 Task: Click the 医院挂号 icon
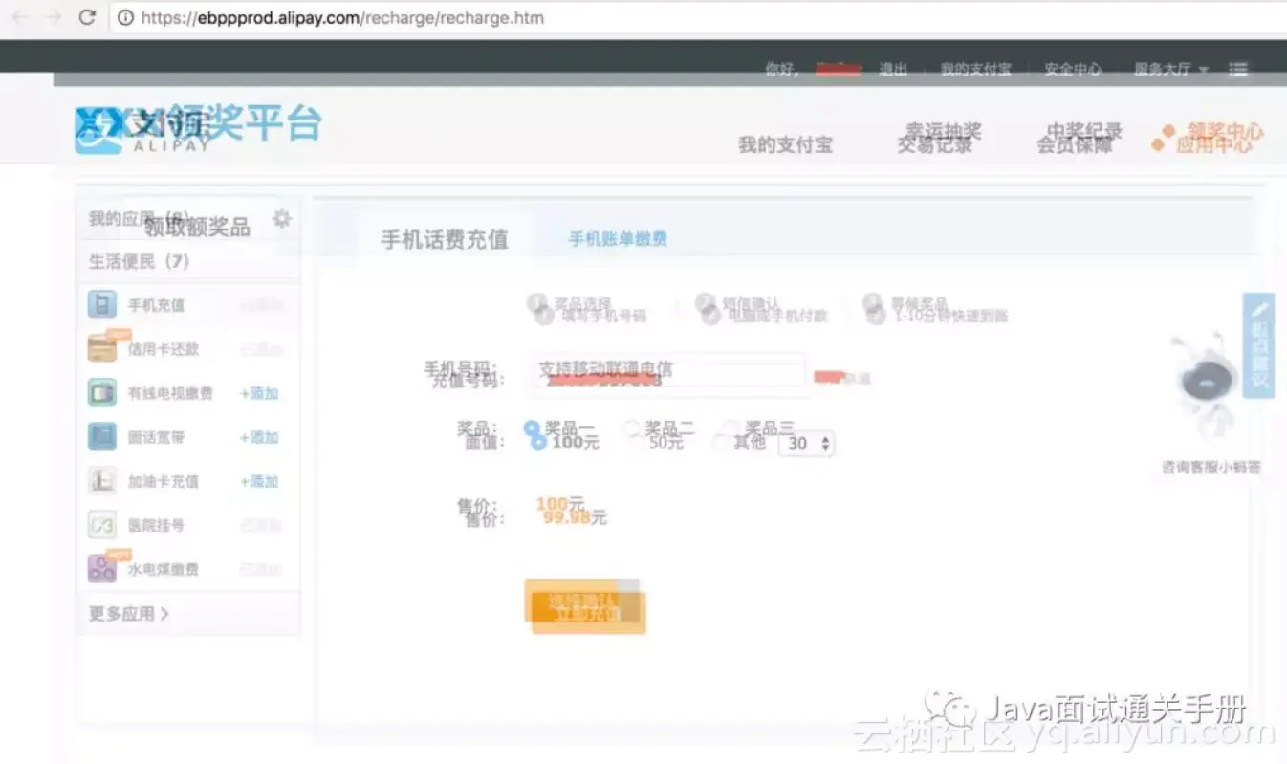(102, 524)
